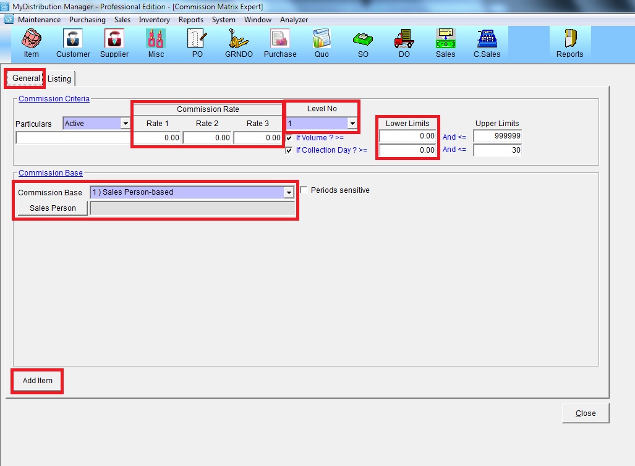Image resolution: width=635 pixels, height=466 pixels.
Task: Click the Rate 1 input field
Action: tap(156, 138)
